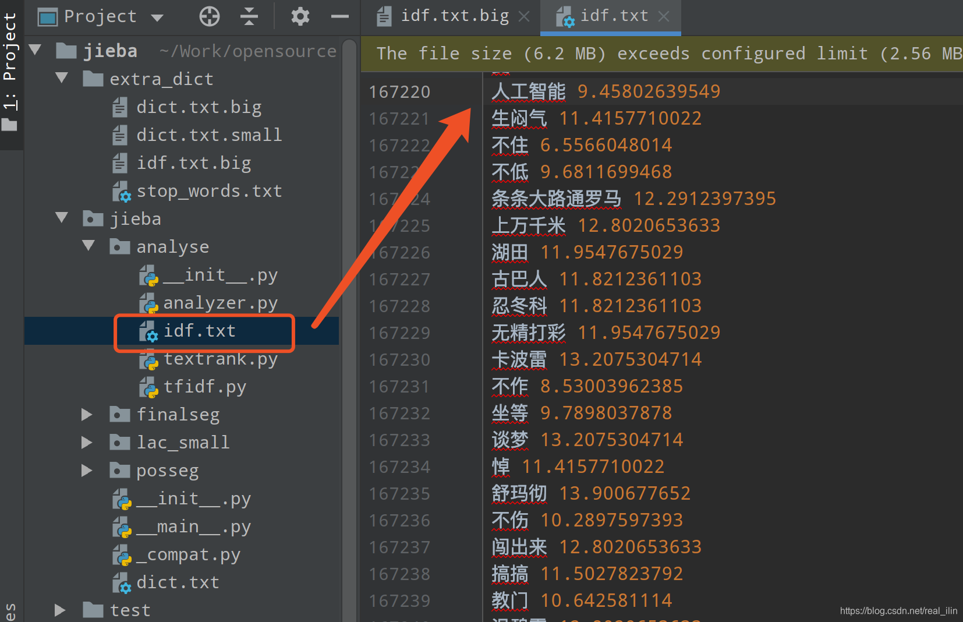
Task: Expand the posseg folder
Action: (87, 470)
